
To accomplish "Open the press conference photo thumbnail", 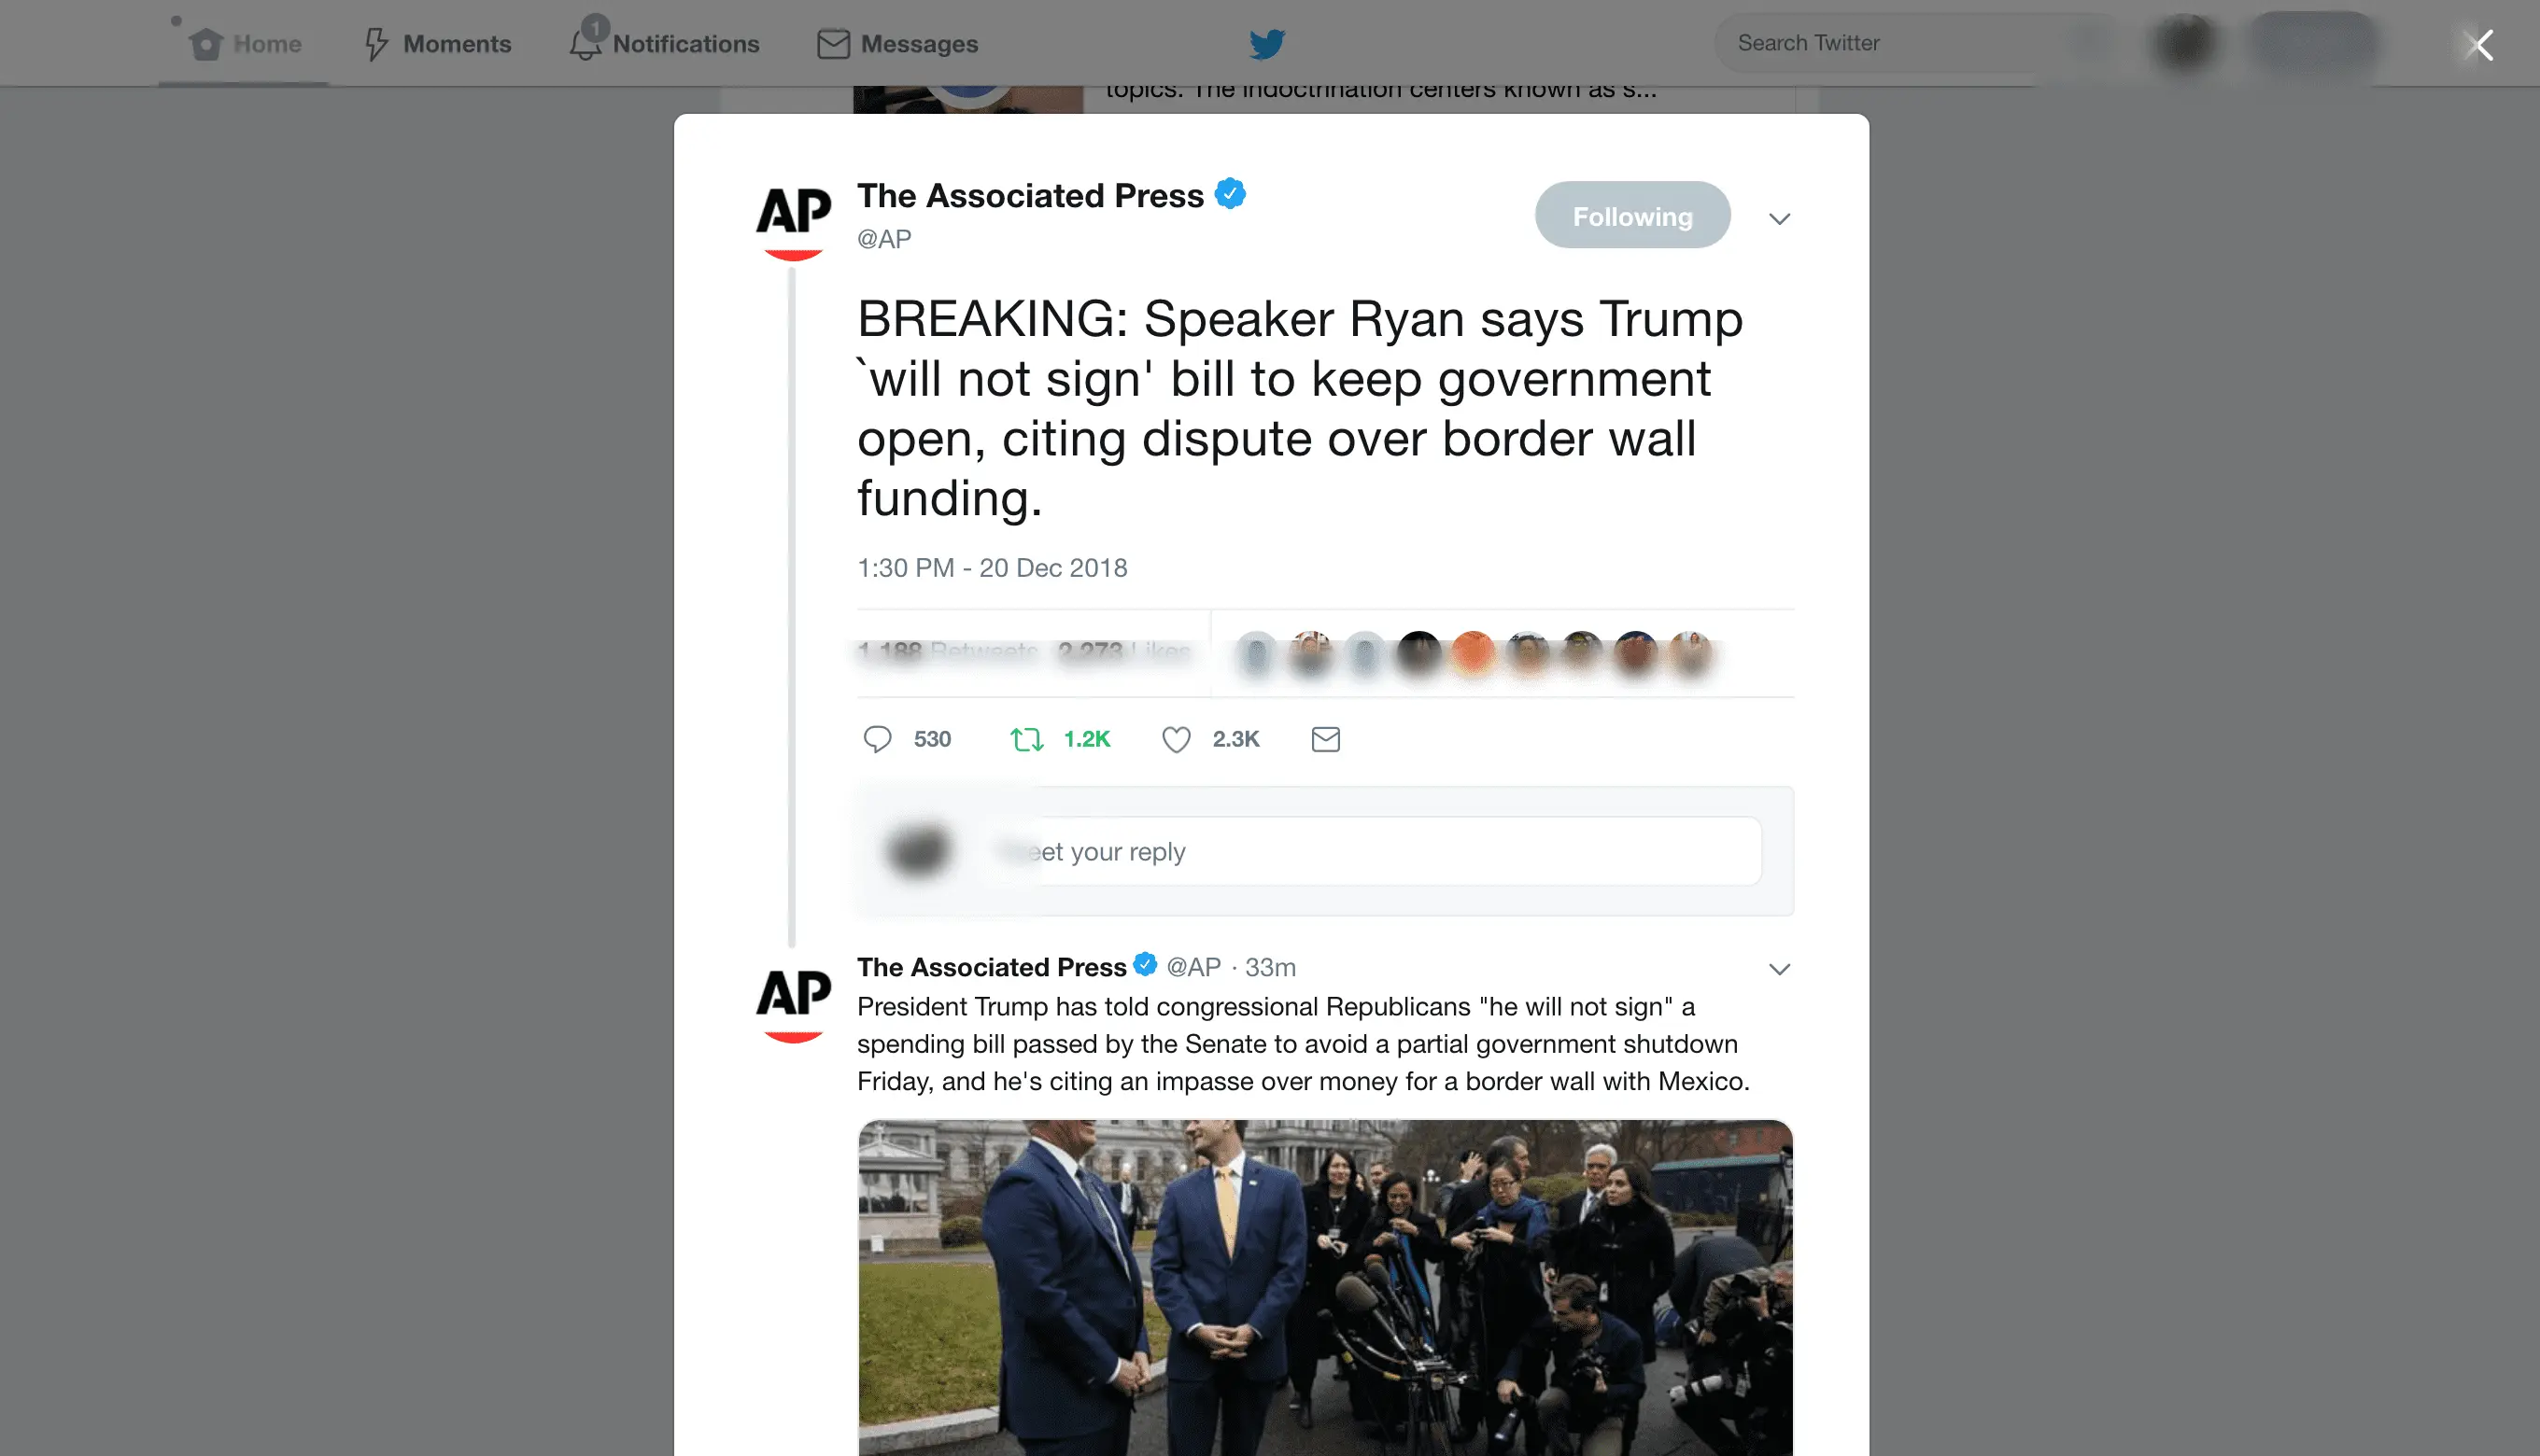I will point(1325,1288).
